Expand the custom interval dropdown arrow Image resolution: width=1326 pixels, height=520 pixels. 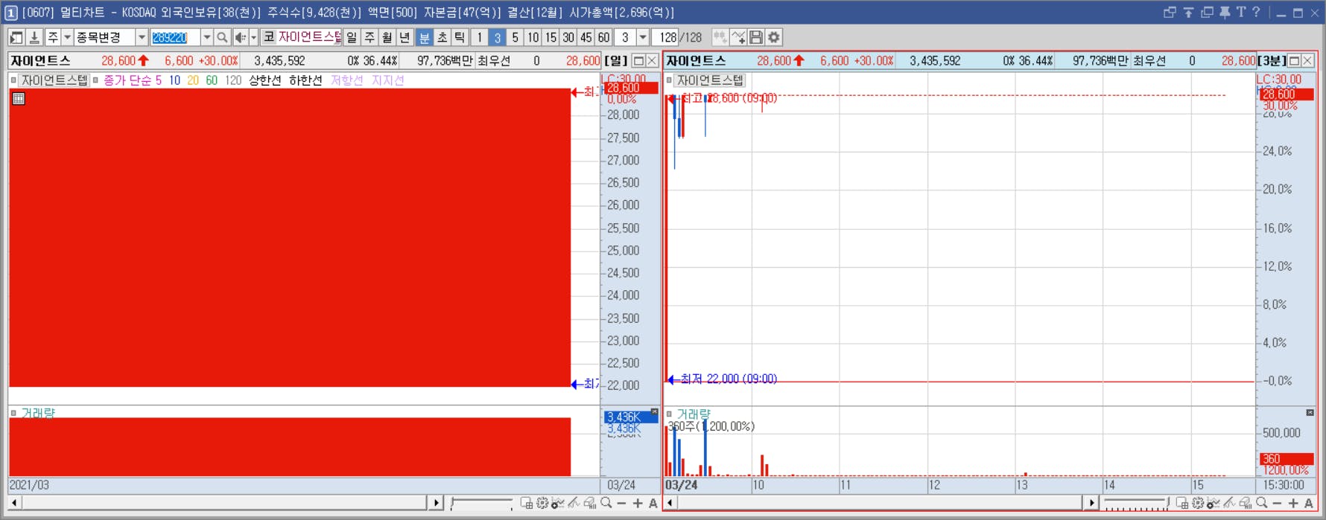click(x=643, y=37)
